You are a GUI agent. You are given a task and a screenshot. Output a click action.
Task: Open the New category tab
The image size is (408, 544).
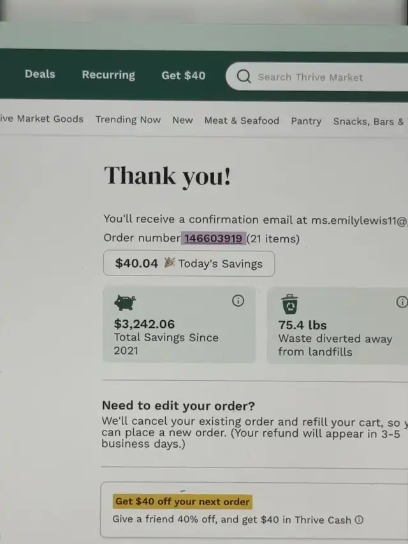tap(182, 120)
